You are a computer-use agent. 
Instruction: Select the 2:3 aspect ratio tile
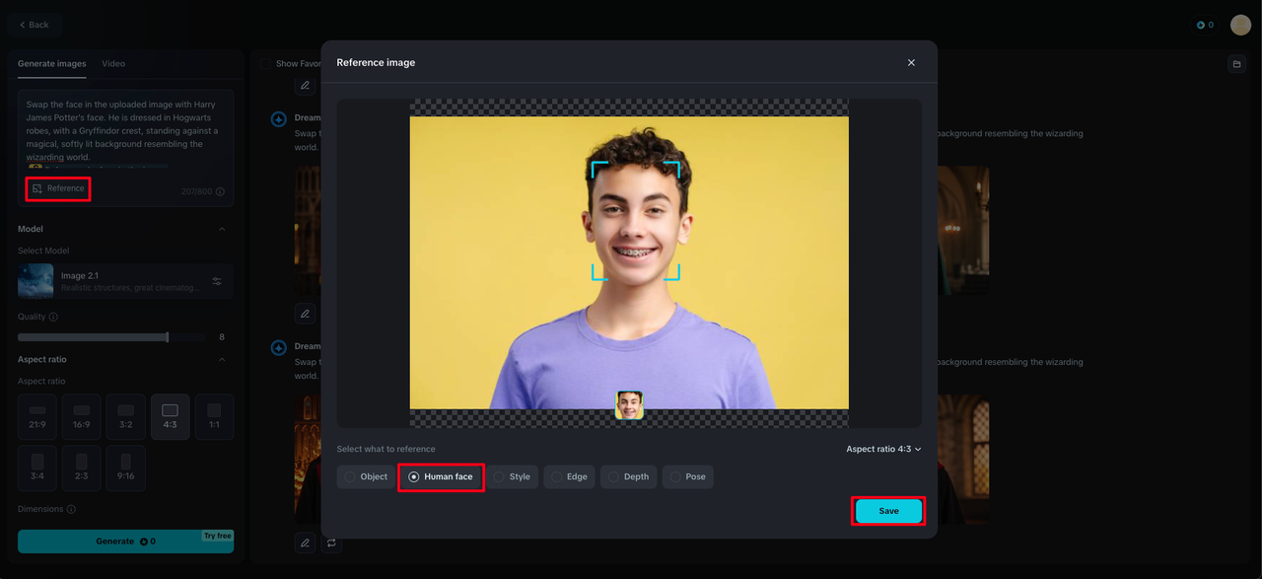pyautogui.click(x=82, y=468)
